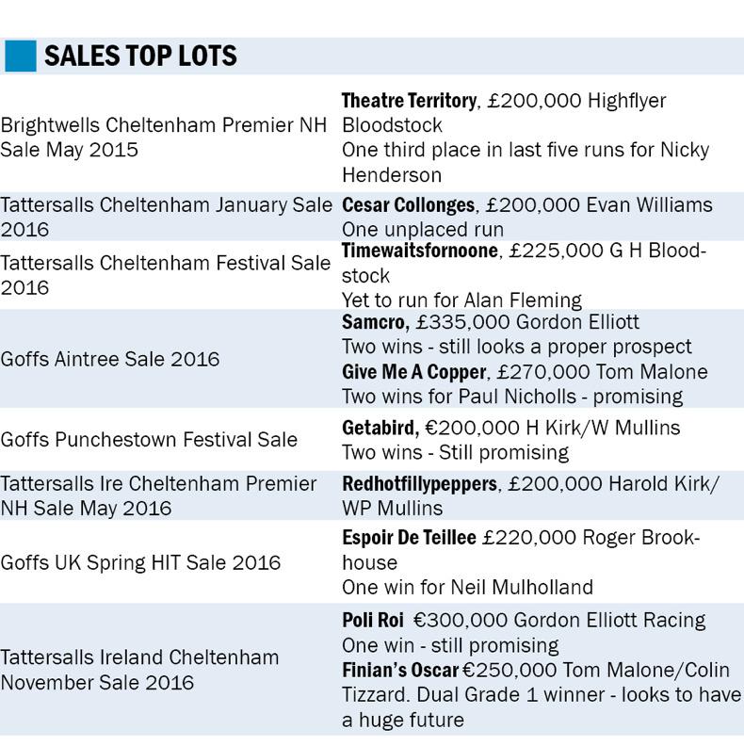Click Tattersalls Cheltenham January Sale 2016 row
744x746 pixels.
click(x=166, y=217)
